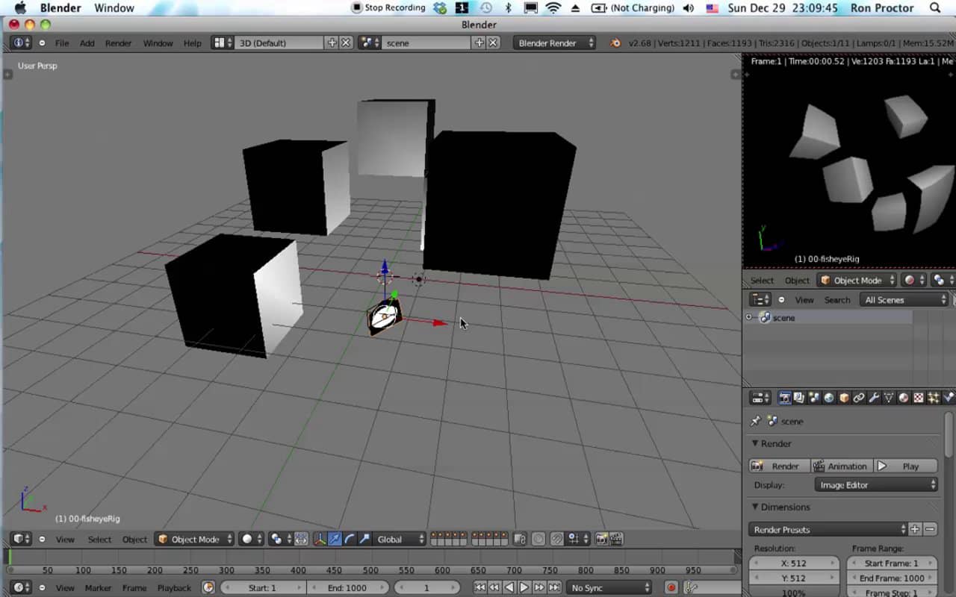Click the Animation render button

pyautogui.click(x=842, y=466)
